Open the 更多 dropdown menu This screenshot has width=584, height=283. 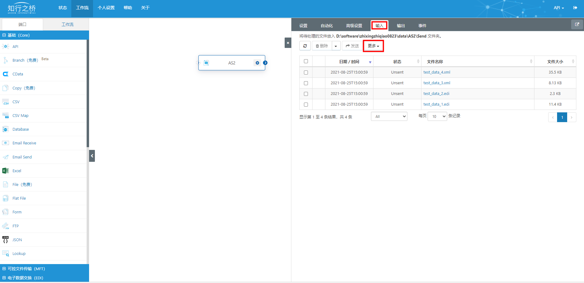[373, 46]
